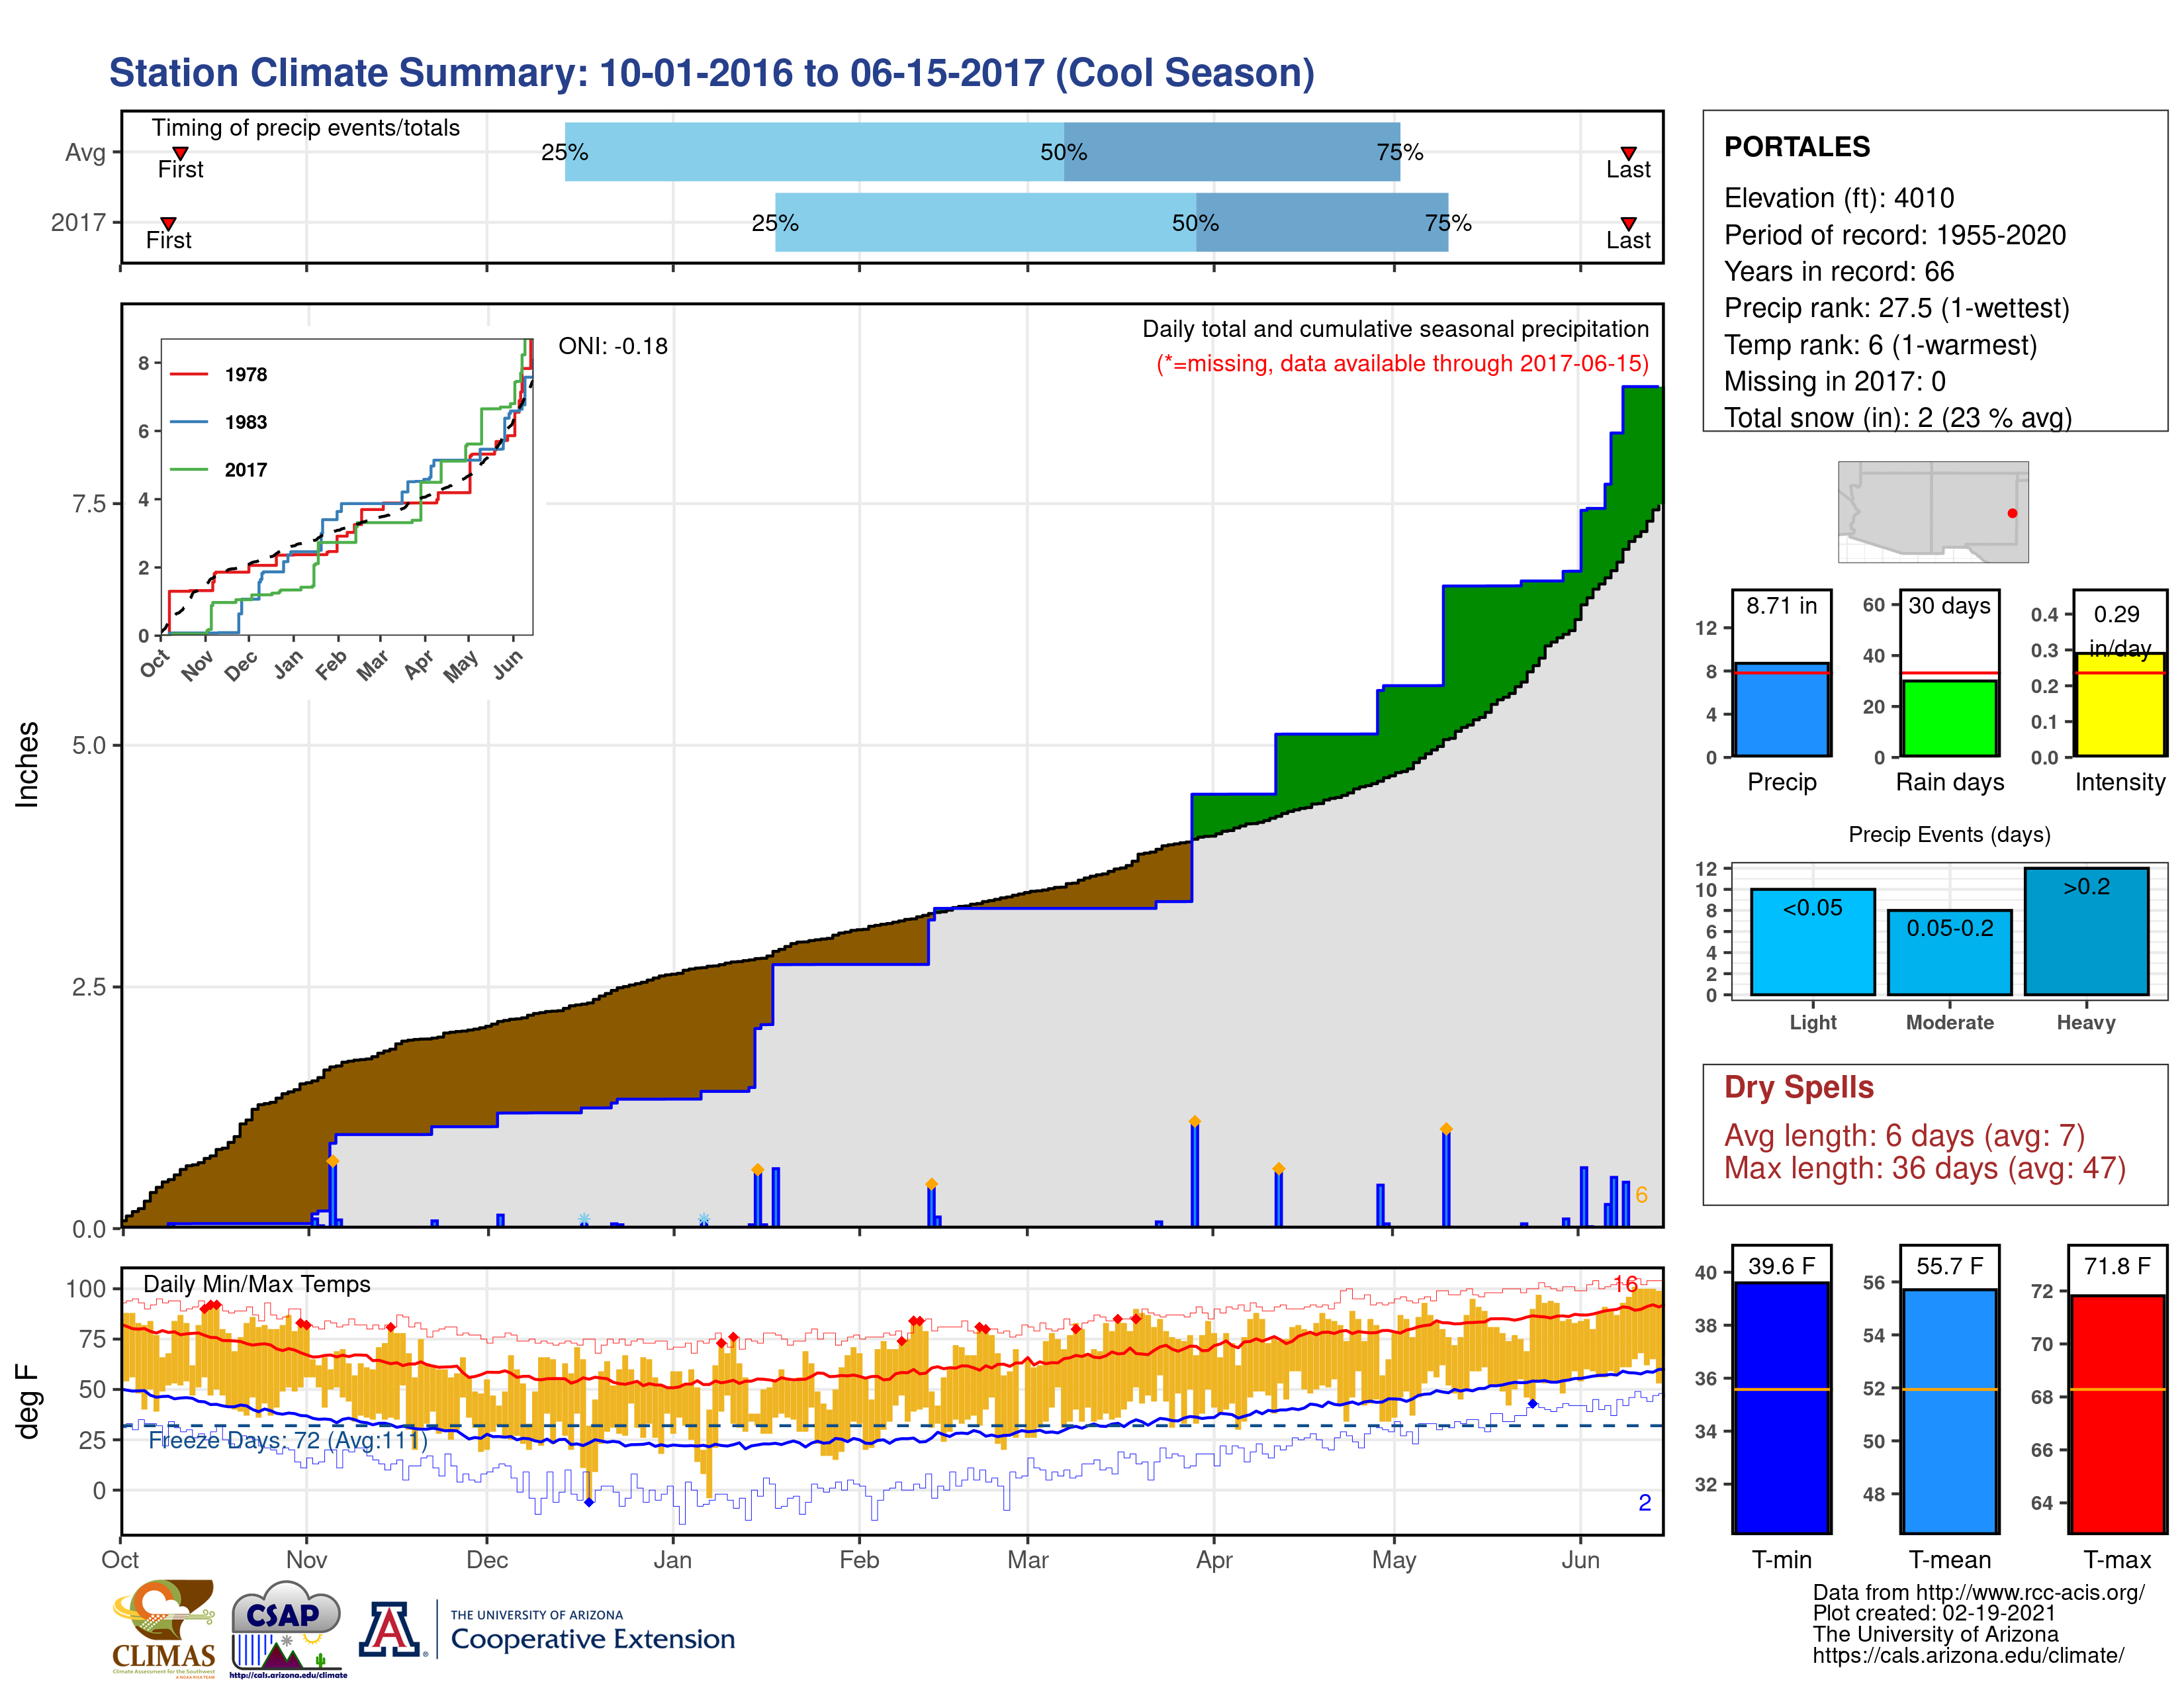Click the red station dot on the map
Viewport: 2184px width, 1688px height.
pos(2012,513)
